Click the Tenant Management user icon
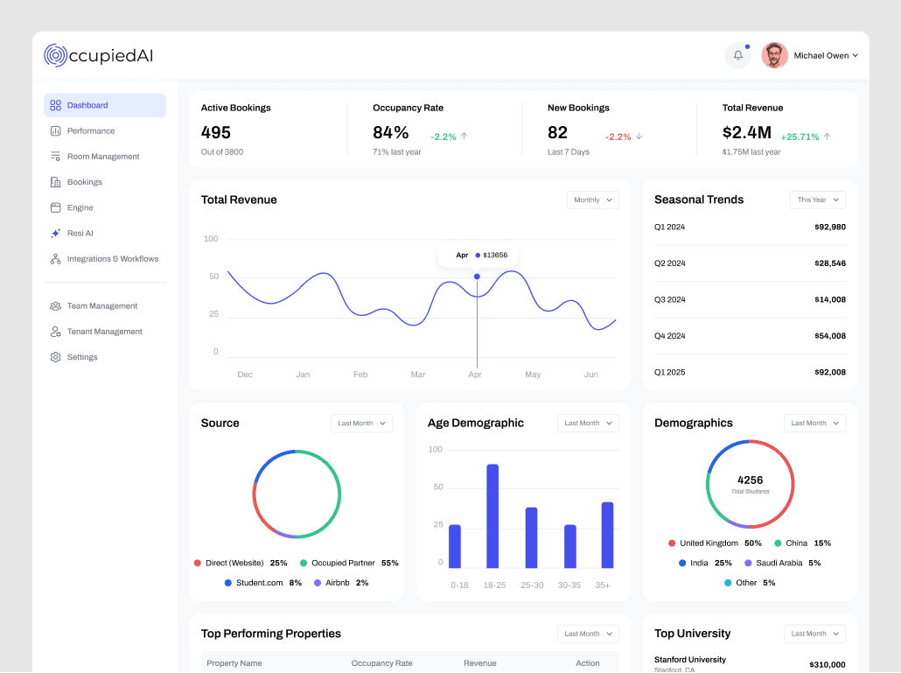The image size is (901, 673). pos(56,332)
